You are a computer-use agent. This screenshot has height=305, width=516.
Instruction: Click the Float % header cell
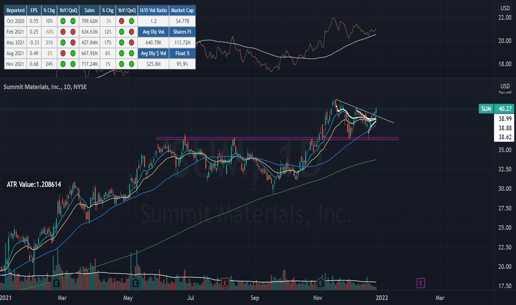coord(182,53)
